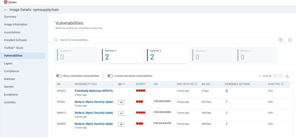Open the search help question mark icon
Screen dimensions: 296x139
click(280, 40)
